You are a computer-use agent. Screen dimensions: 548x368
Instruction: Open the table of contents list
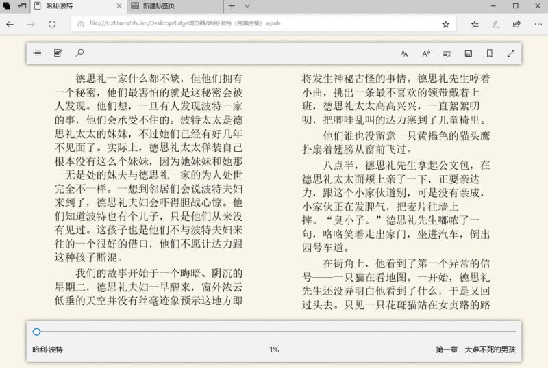37,53
